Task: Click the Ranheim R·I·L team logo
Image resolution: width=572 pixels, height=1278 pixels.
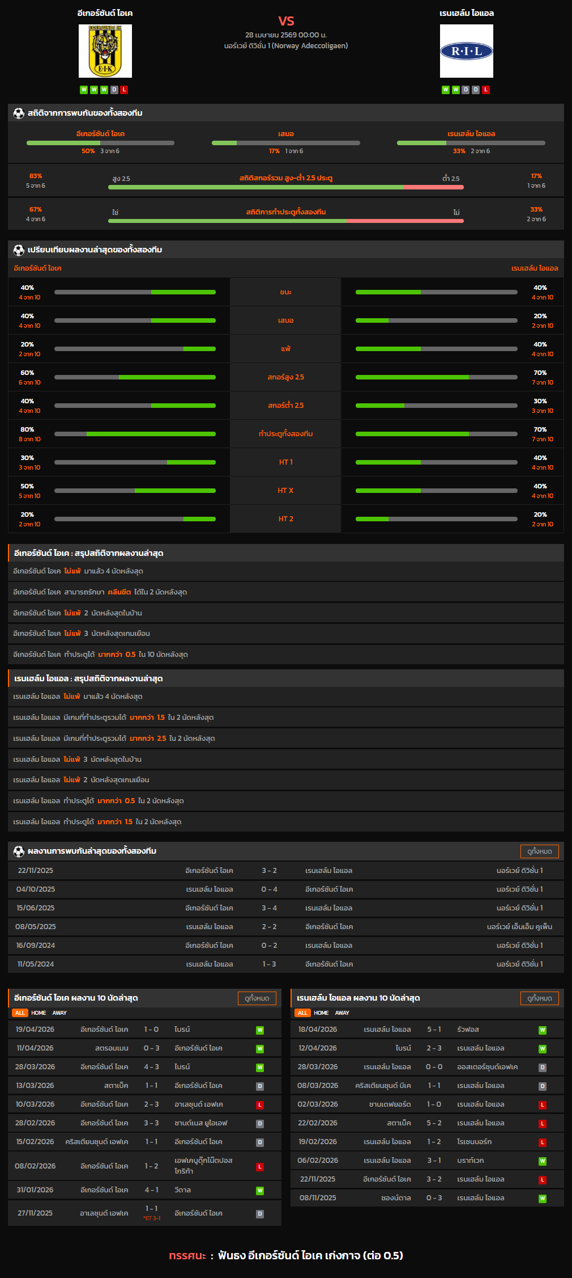Action: coord(467,51)
